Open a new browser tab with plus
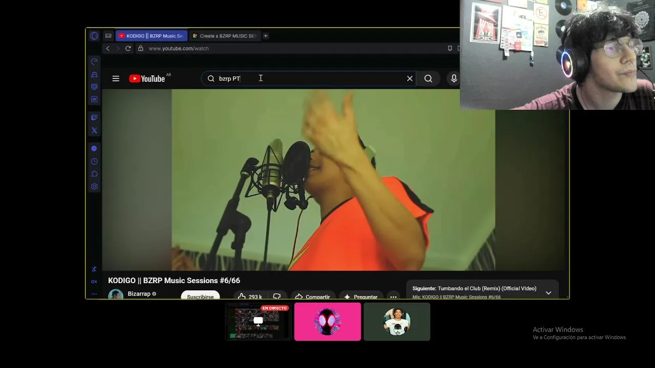The height and width of the screenshot is (368, 655). pyautogui.click(x=266, y=36)
